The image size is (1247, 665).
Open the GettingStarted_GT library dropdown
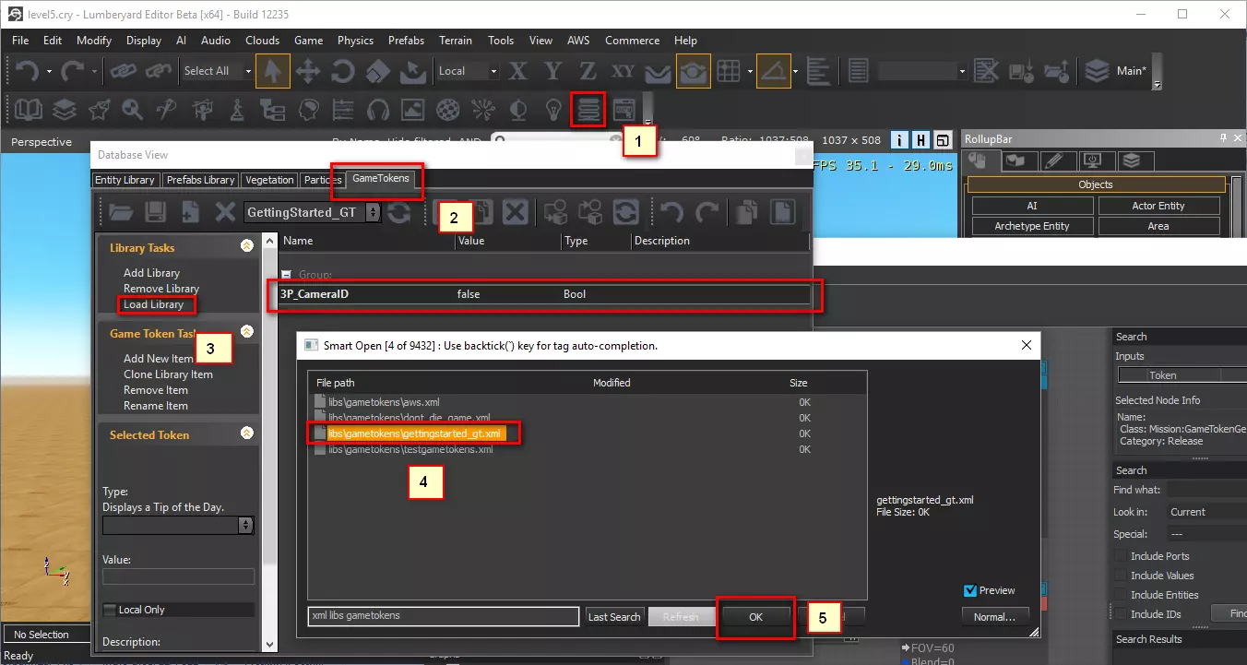click(373, 212)
